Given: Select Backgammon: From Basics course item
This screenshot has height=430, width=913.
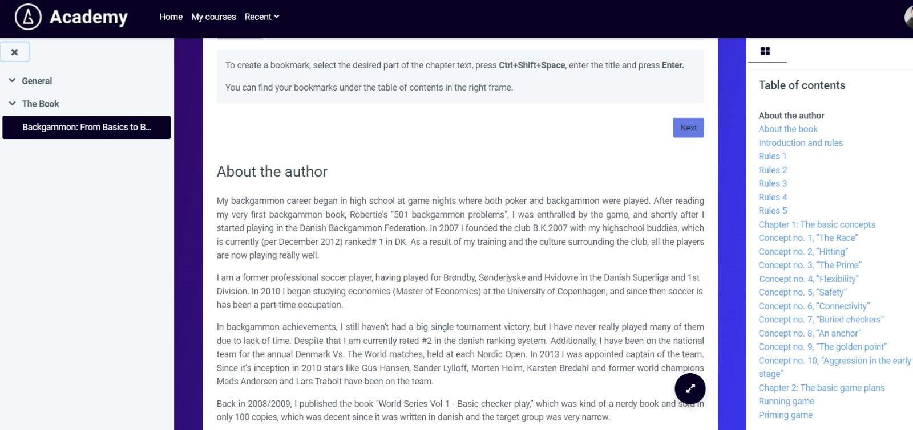Looking at the screenshot, I should (x=87, y=127).
